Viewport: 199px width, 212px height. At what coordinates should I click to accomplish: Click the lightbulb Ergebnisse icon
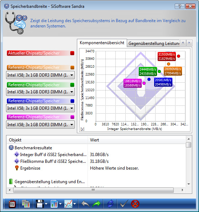[x=17, y=168]
